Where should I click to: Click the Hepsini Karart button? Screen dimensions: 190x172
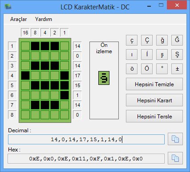pos(154,100)
